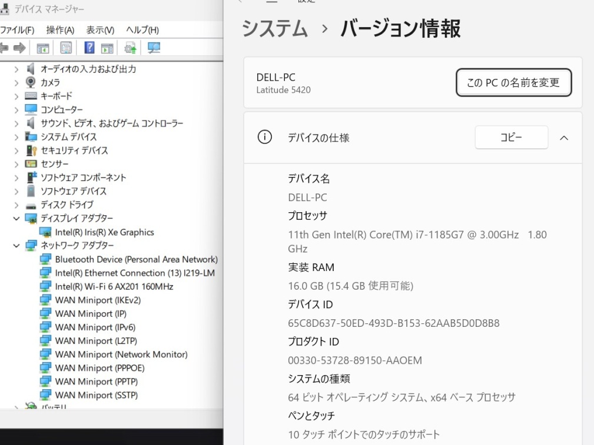Select WAN Miniport (IPv6)

point(95,327)
